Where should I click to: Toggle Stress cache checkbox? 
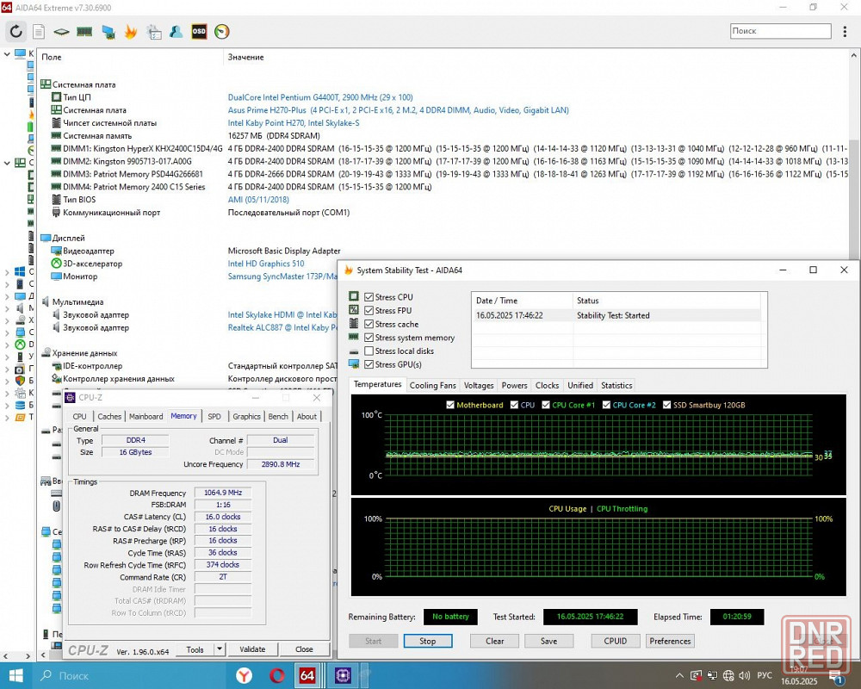pyautogui.click(x=369, y=324)
